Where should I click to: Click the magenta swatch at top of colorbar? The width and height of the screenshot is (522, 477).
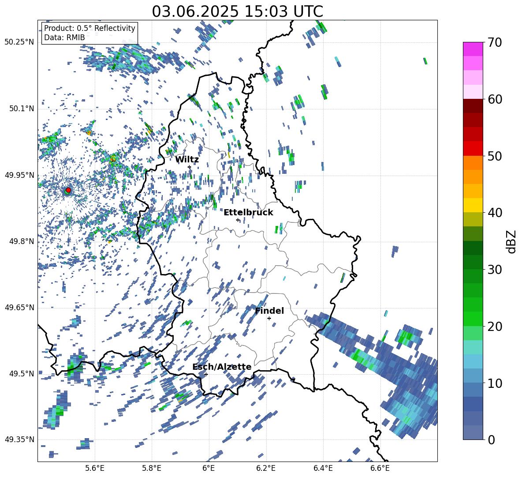473,49
